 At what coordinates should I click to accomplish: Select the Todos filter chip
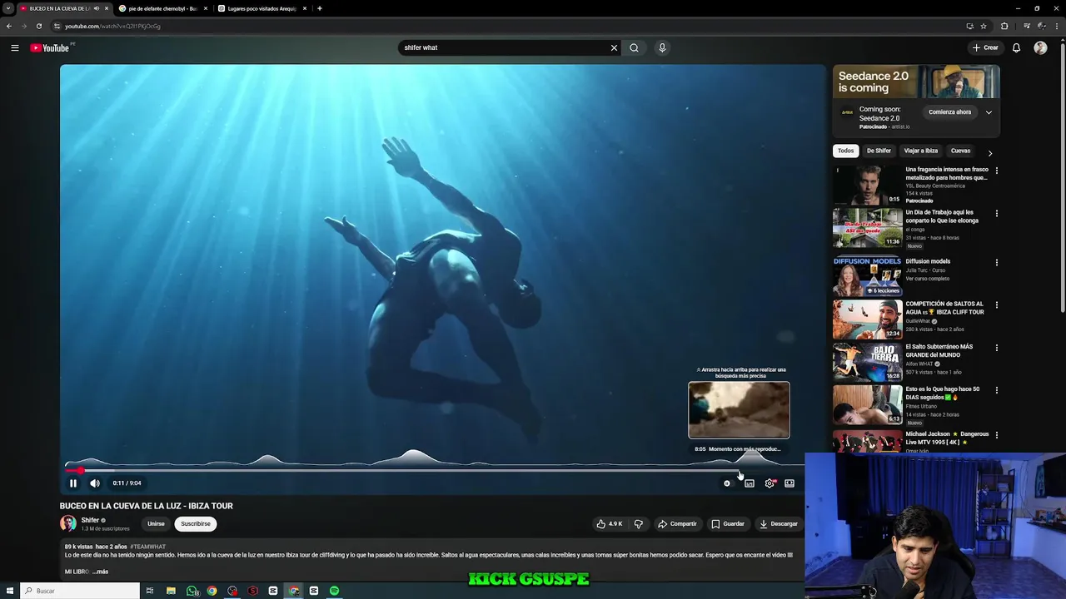tap(845, 151)
